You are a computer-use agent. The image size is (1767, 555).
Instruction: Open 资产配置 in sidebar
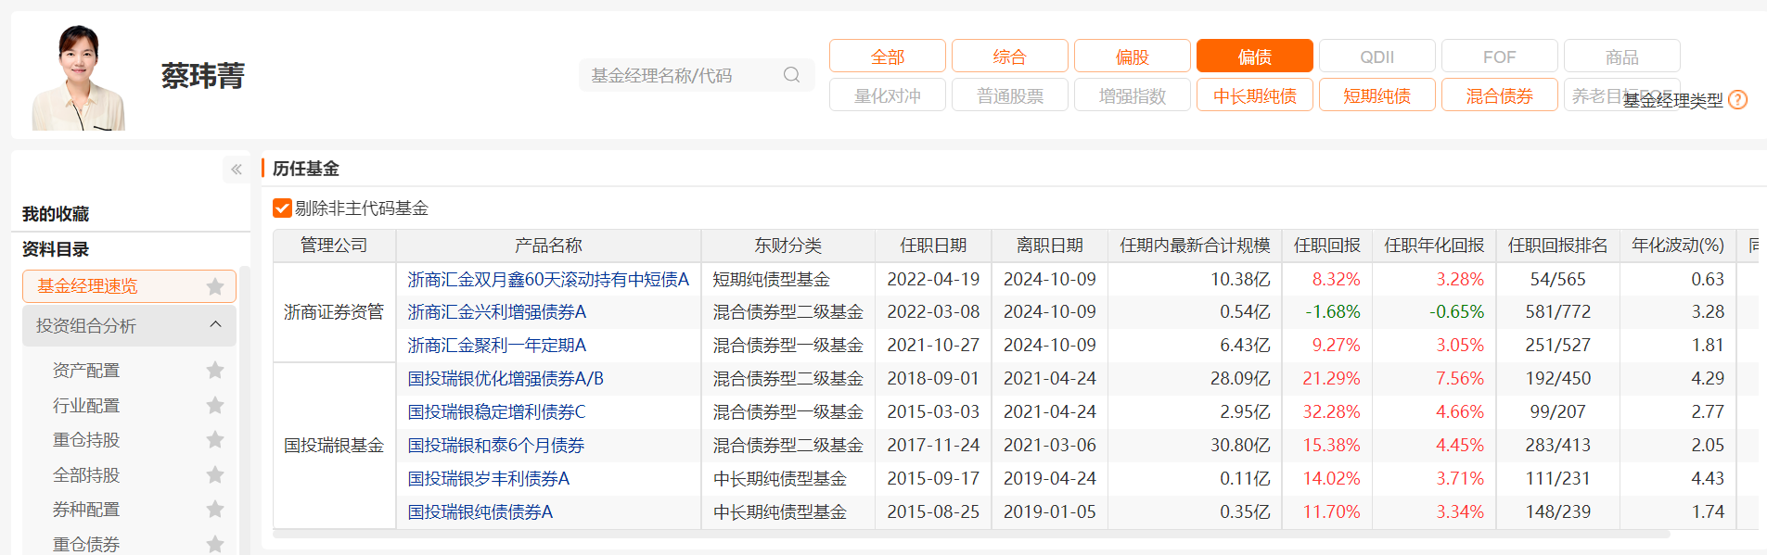(x=86, y=371)
